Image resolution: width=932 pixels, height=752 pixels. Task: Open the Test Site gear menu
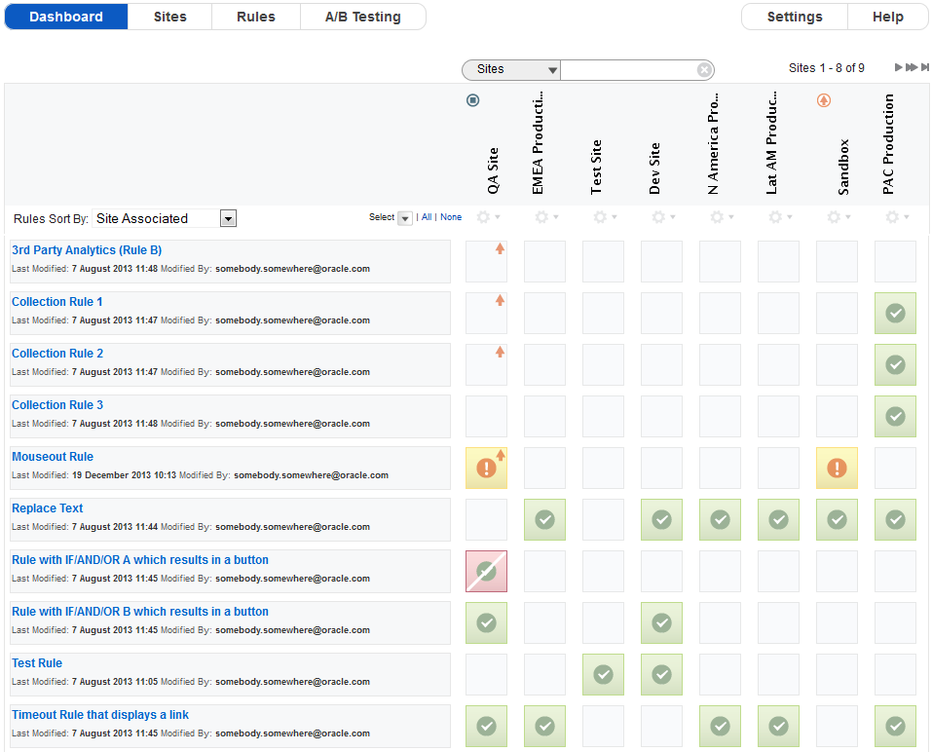[605, 217]
